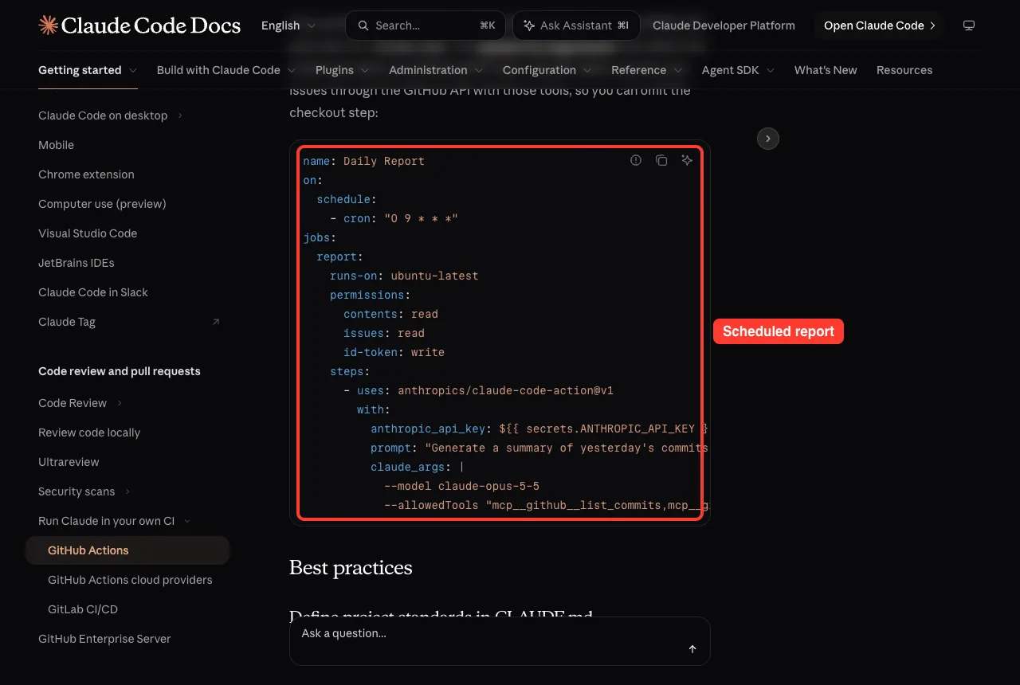Select GitHub Actions in the sidebar
This screenshot has width=1020, height=685.
click(127, 550)
